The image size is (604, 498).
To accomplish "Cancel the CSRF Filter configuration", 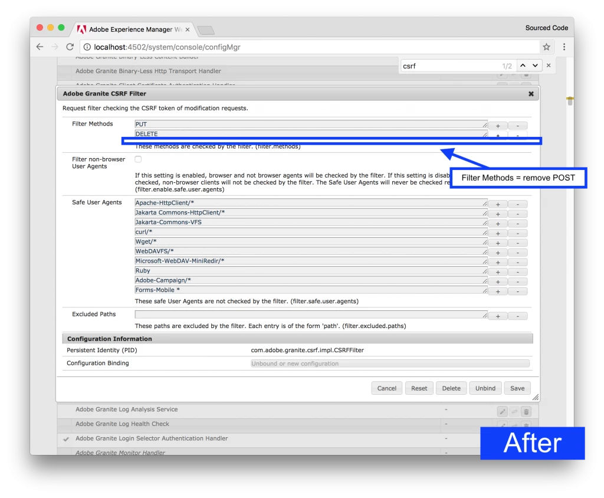I will pos(387,388).
